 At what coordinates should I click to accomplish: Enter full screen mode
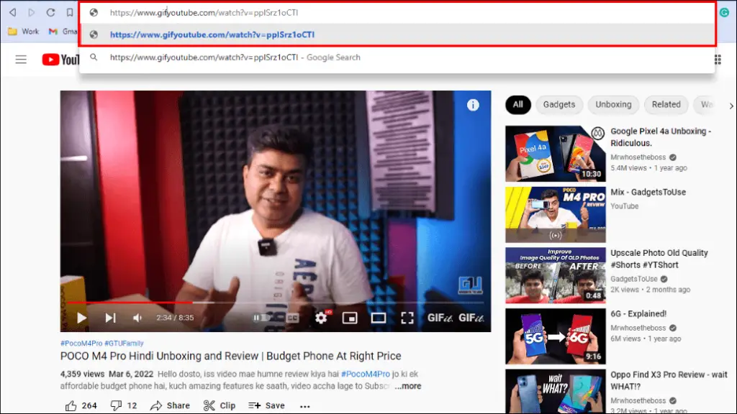point(407,318)
